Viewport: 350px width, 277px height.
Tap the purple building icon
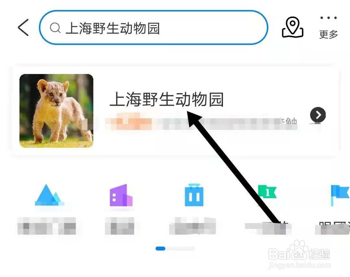(x=121, y=195)
